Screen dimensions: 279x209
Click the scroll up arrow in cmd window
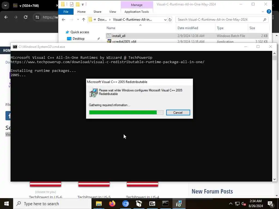point(274,54)
